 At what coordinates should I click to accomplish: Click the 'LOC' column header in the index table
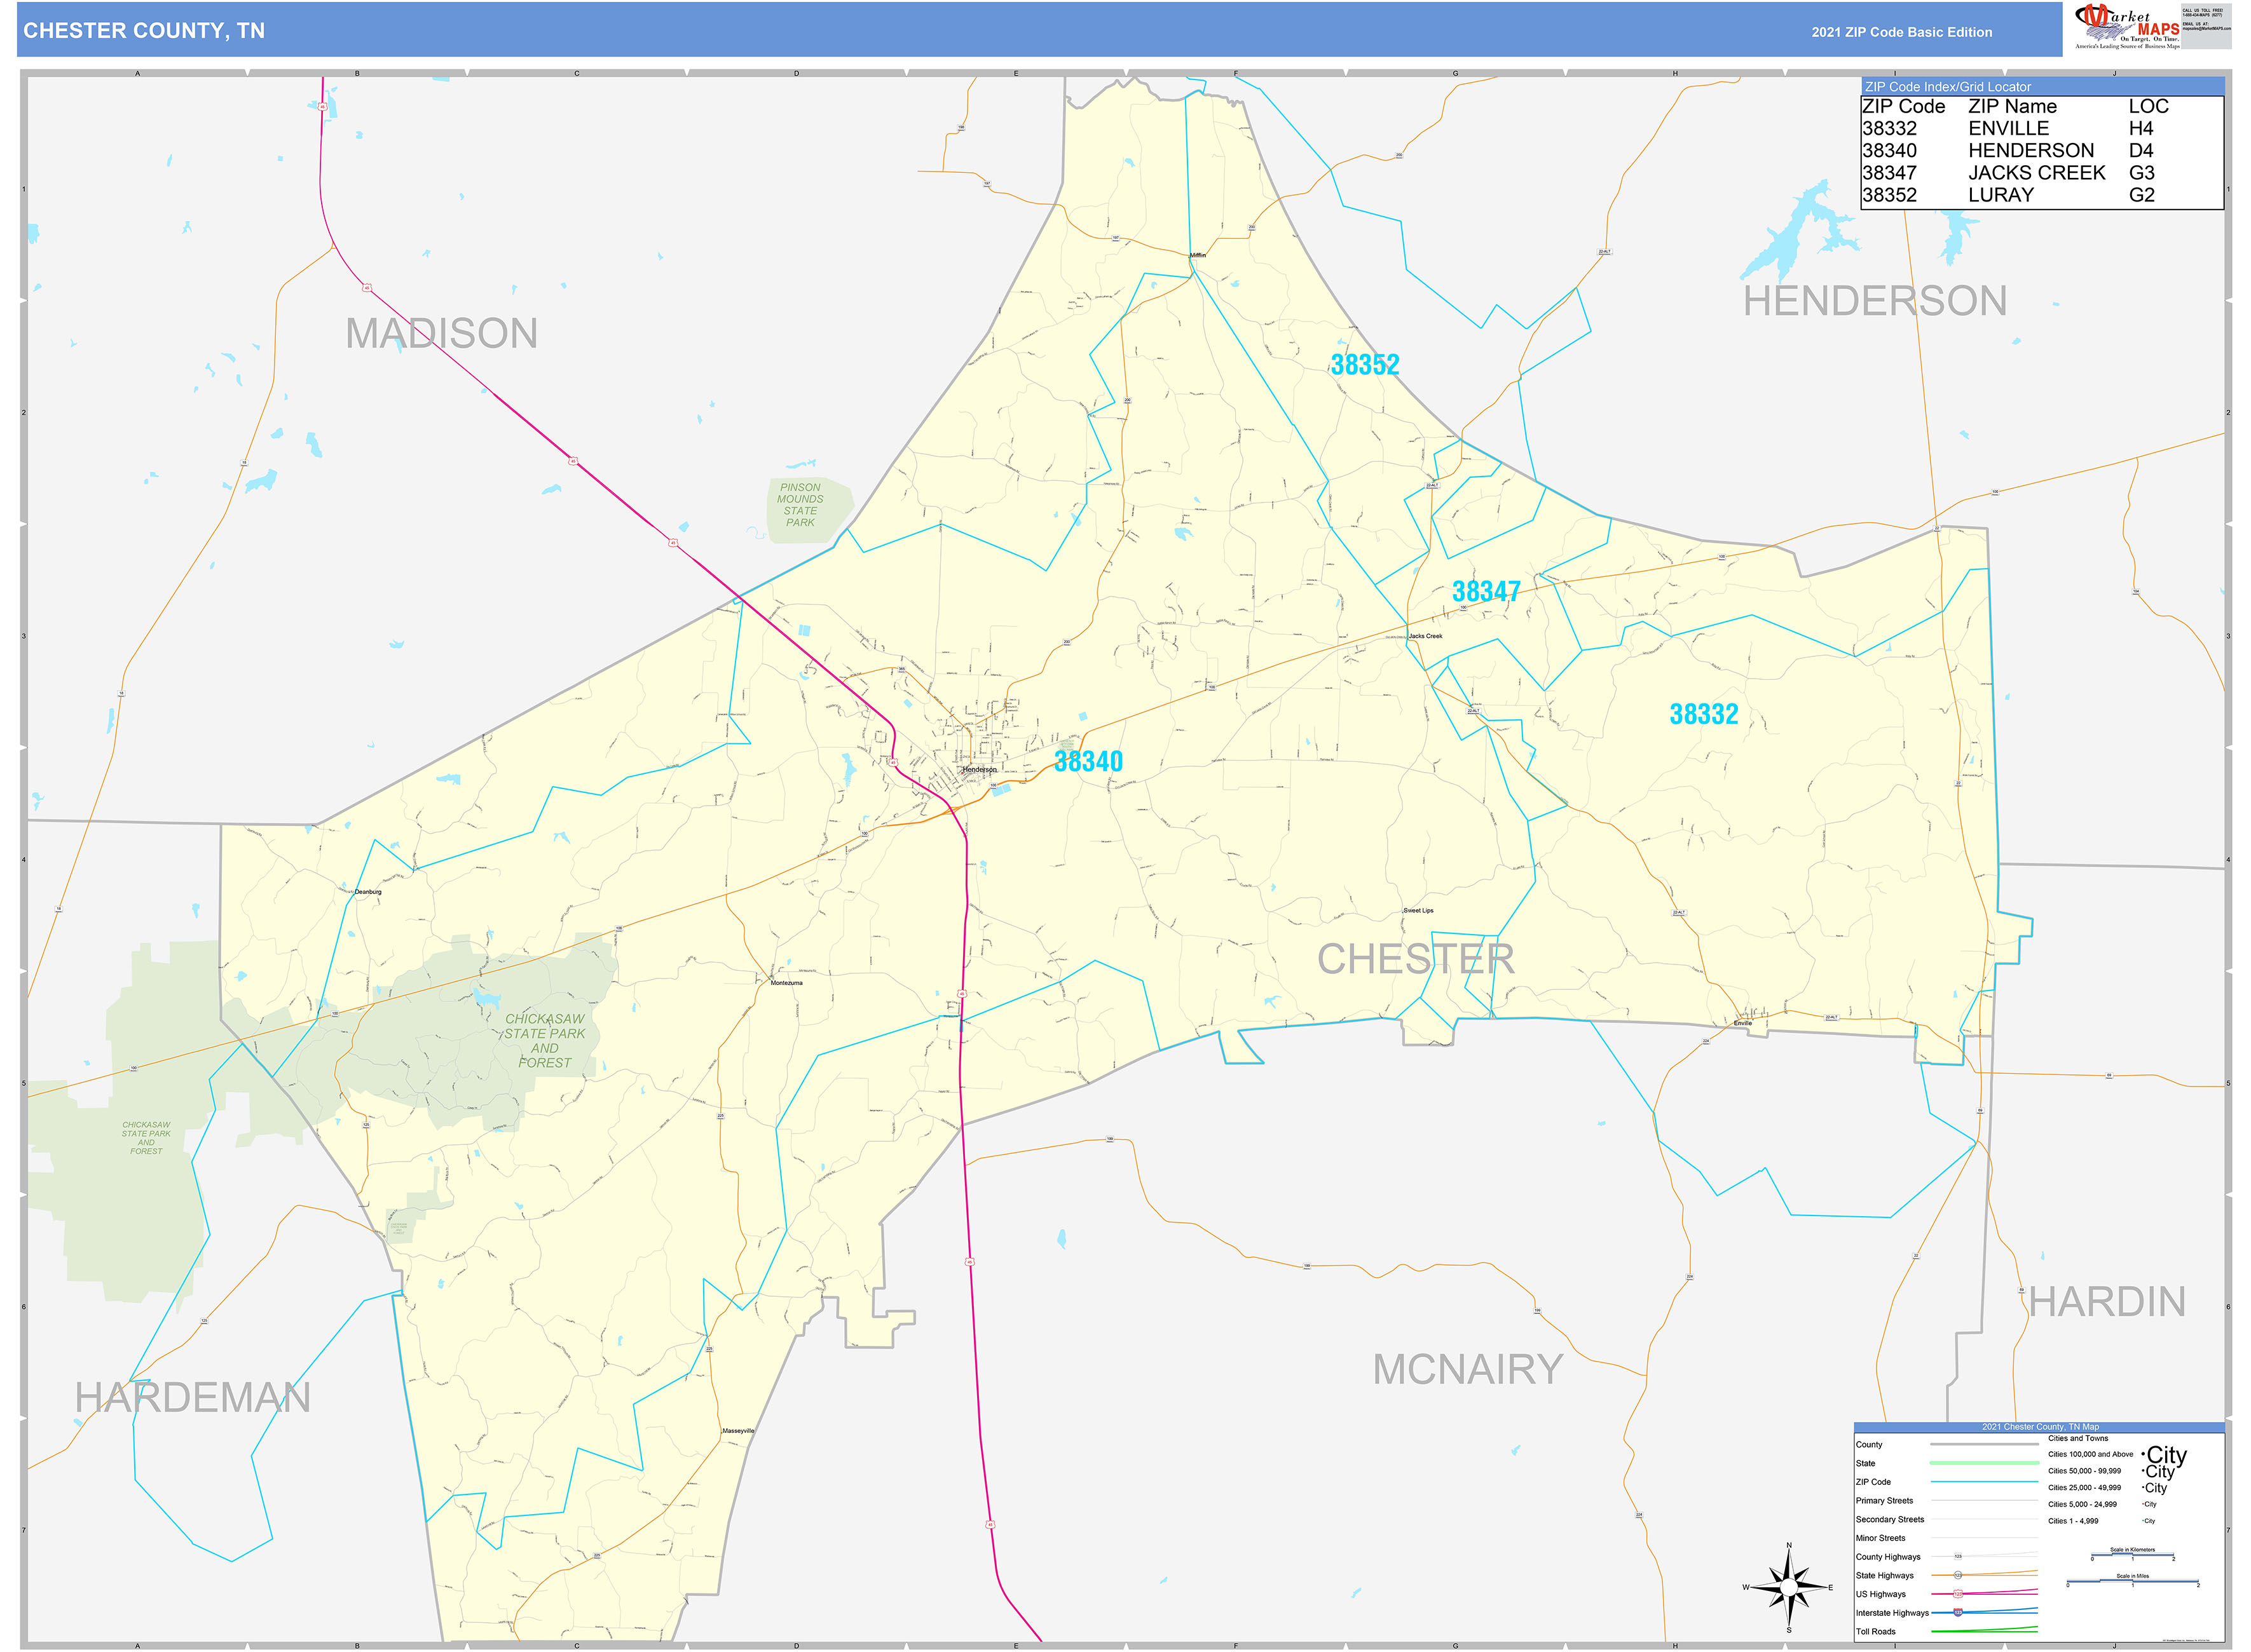coord(2148,107)
